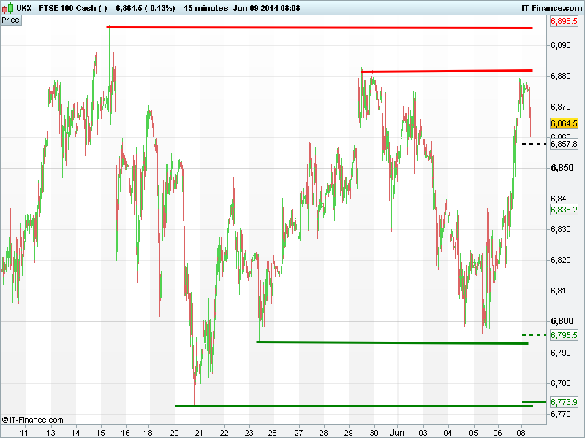Click the 6,780 axis price
This screenshot has height=438, width=585.
click(561, 383)
